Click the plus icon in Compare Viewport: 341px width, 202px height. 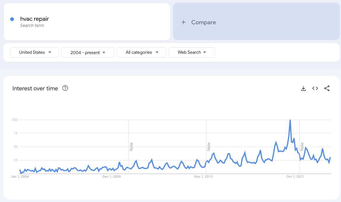point(184,22)
